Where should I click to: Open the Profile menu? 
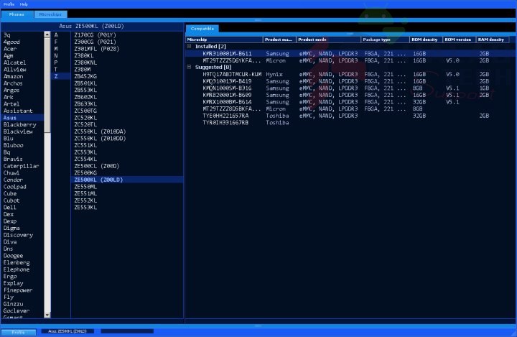pyautogui.click(x=9, y=4)
